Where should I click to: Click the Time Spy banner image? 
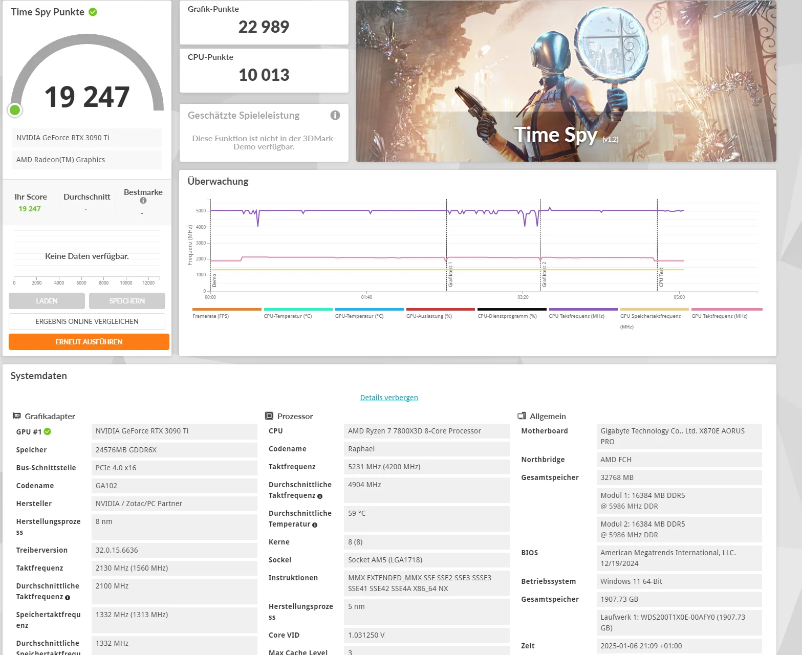point(566,81)
